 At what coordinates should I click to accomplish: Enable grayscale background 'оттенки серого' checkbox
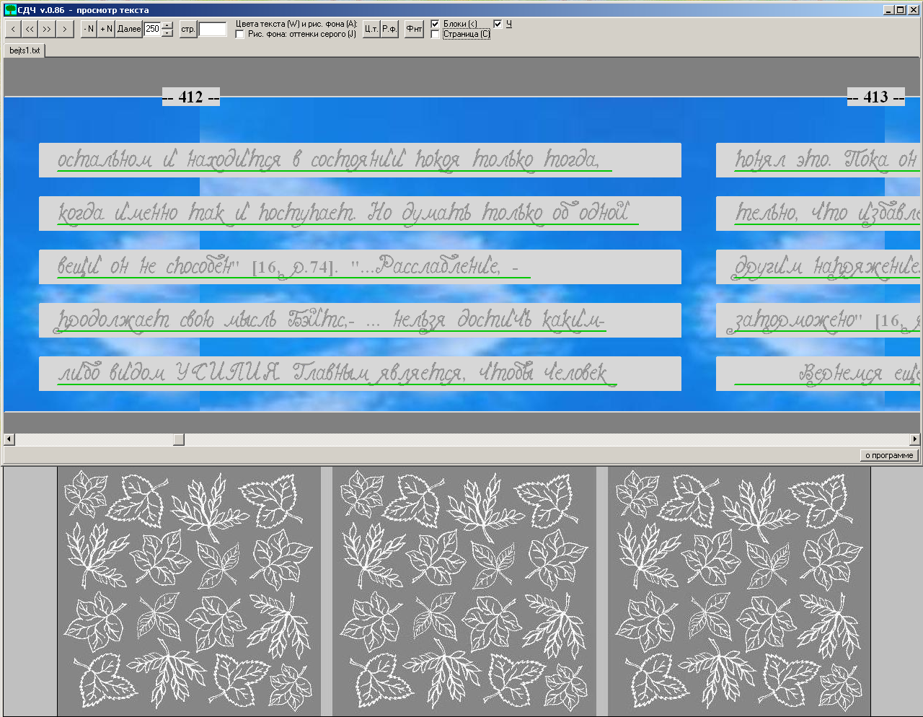tap(240, 34)
